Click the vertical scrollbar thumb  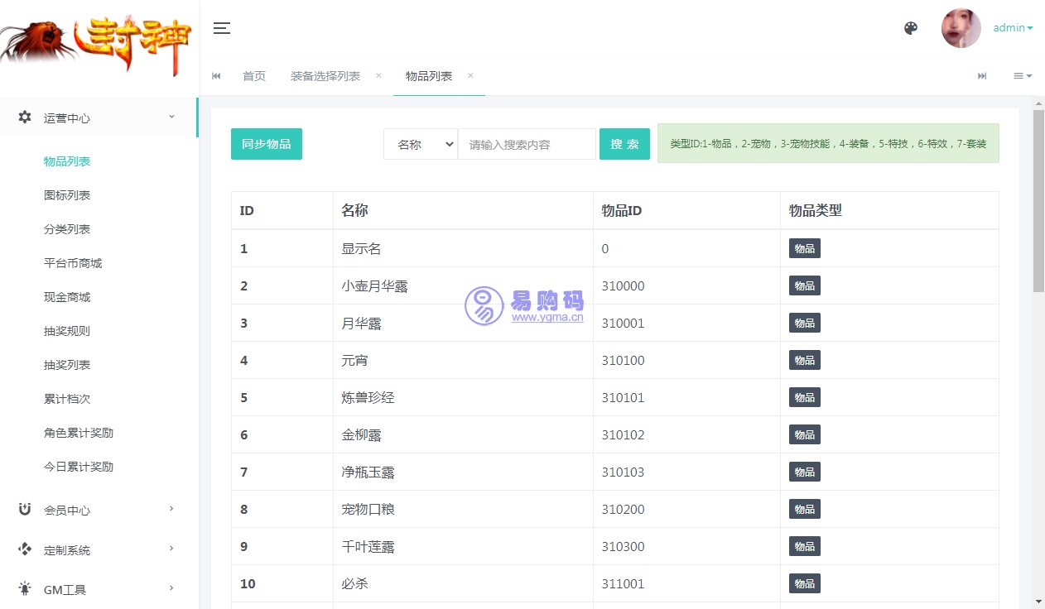(x=1038, y=201)
